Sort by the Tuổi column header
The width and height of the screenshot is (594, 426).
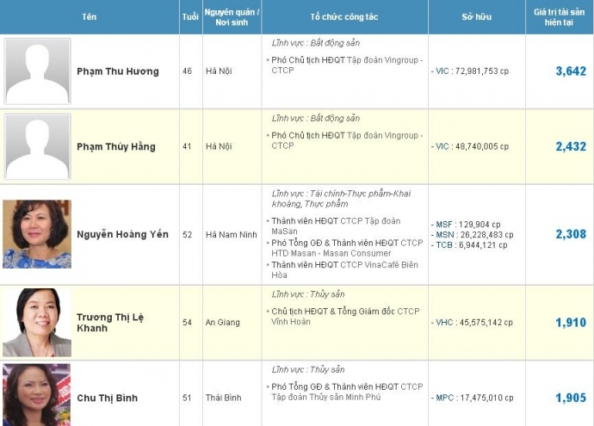(x=190, y=17)
